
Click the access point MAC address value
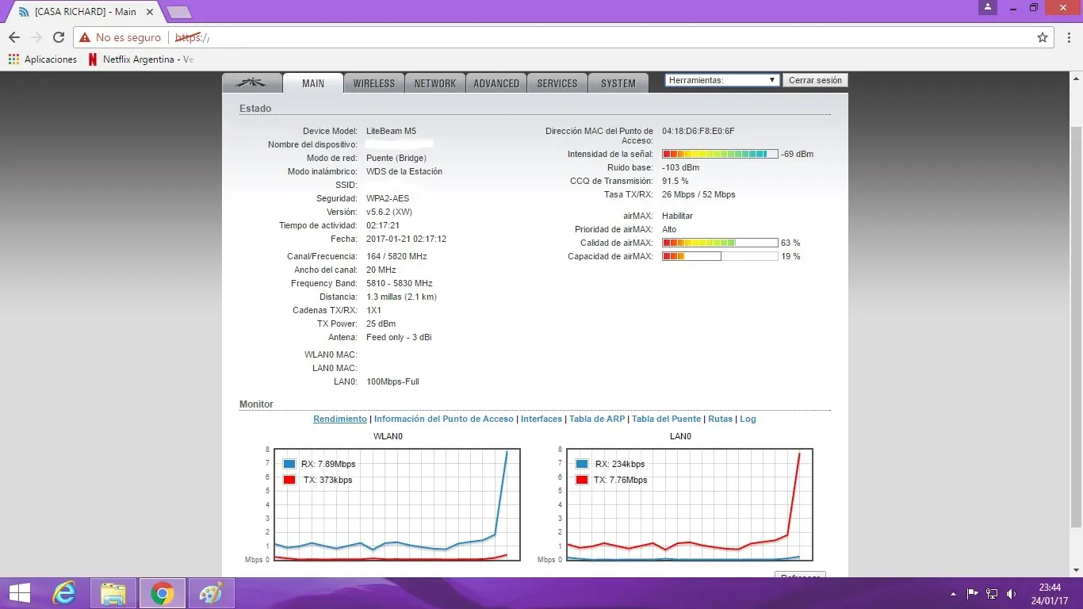coord(698,131)
